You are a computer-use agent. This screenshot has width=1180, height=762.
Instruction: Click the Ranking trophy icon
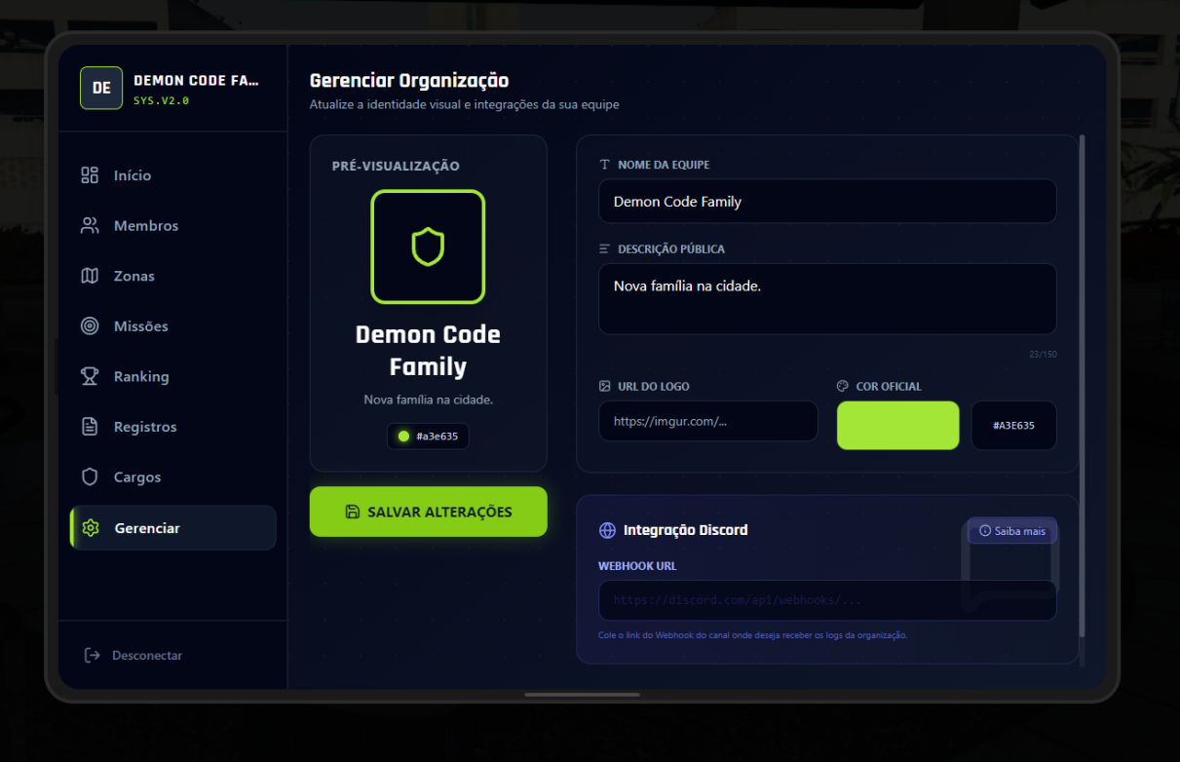pos(90,376)
